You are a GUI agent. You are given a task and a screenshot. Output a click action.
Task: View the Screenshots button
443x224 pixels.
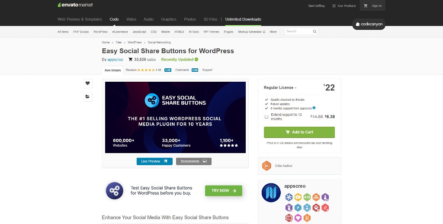194,161
